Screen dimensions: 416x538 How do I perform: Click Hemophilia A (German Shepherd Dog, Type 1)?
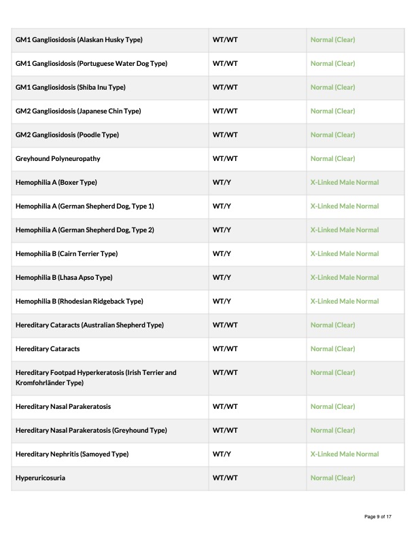(x=85, y=207)
